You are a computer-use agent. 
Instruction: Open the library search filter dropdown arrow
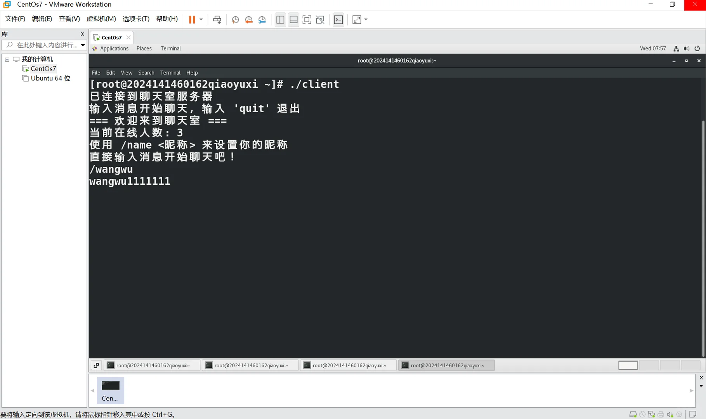(x=83, y=45)
